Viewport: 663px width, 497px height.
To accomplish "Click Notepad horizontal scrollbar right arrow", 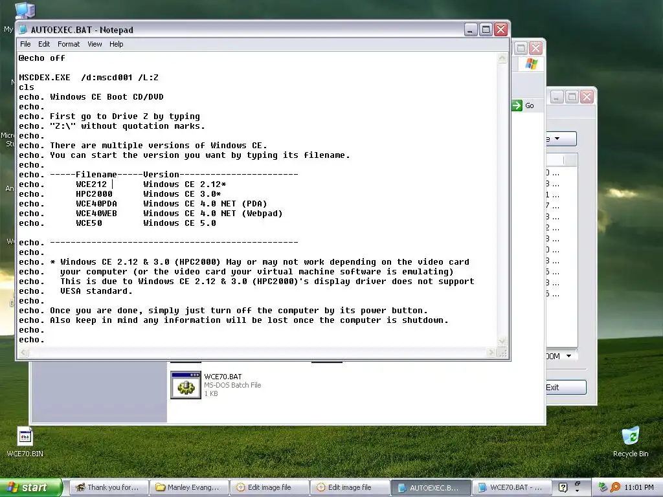I will point(491,352).
